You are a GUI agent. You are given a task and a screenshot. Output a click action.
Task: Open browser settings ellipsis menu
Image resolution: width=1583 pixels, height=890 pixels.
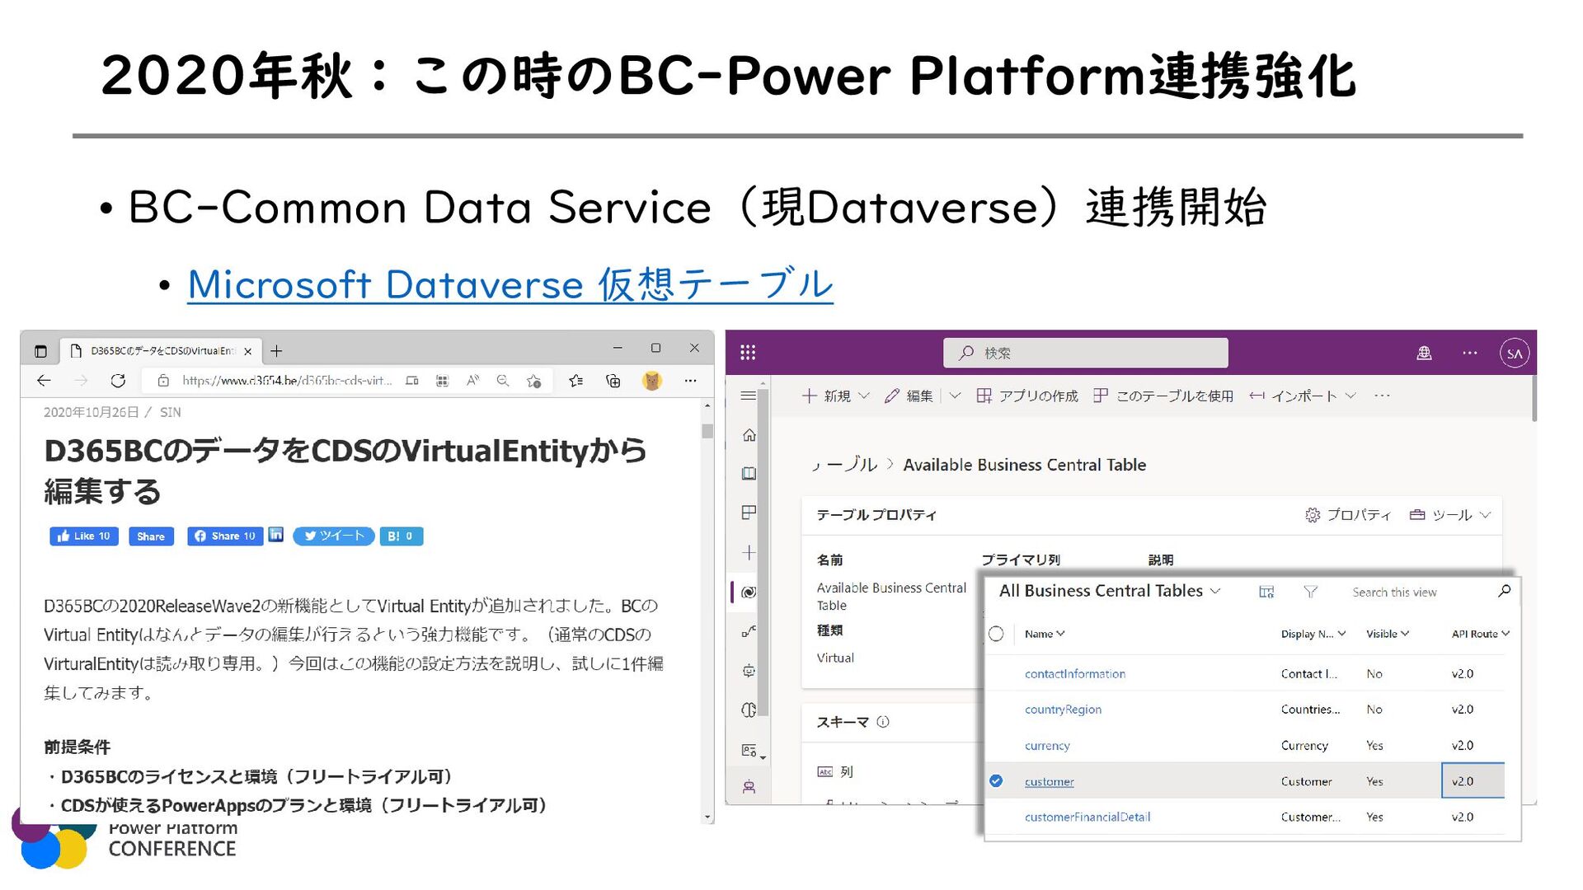coord(690,381)
